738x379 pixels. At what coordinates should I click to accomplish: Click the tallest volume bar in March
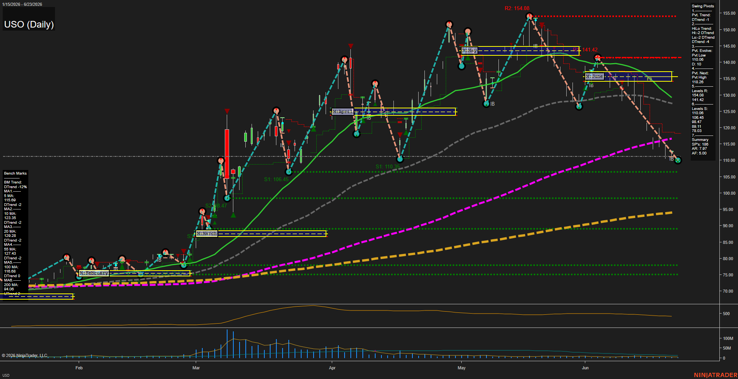tap(227, 344)
